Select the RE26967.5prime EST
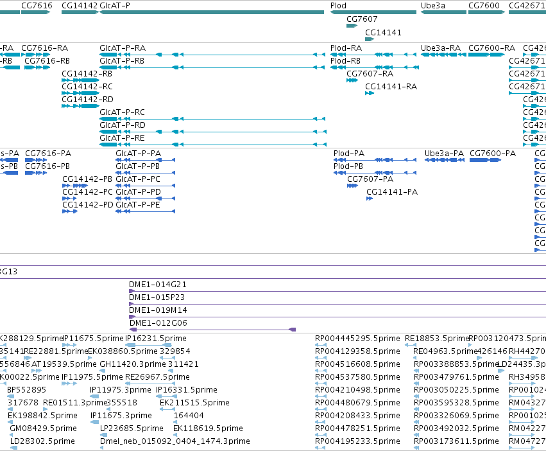This screenshot has width=546, height=451. click(x=150, y=384)
